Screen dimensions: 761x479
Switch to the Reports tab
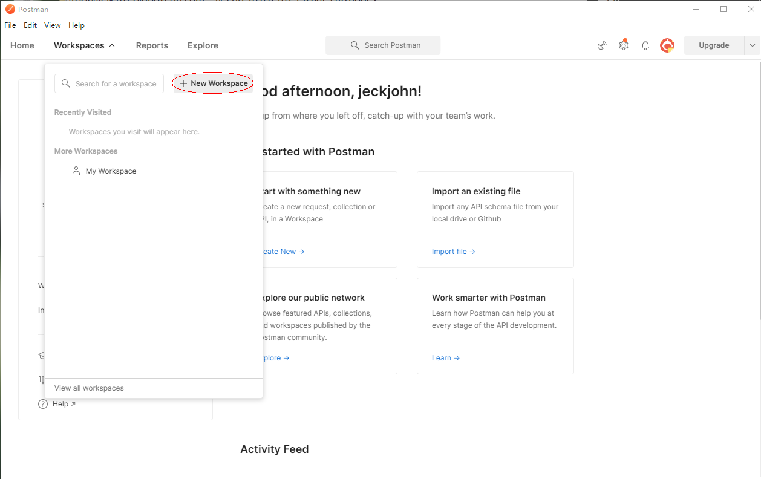click(152, 45)
